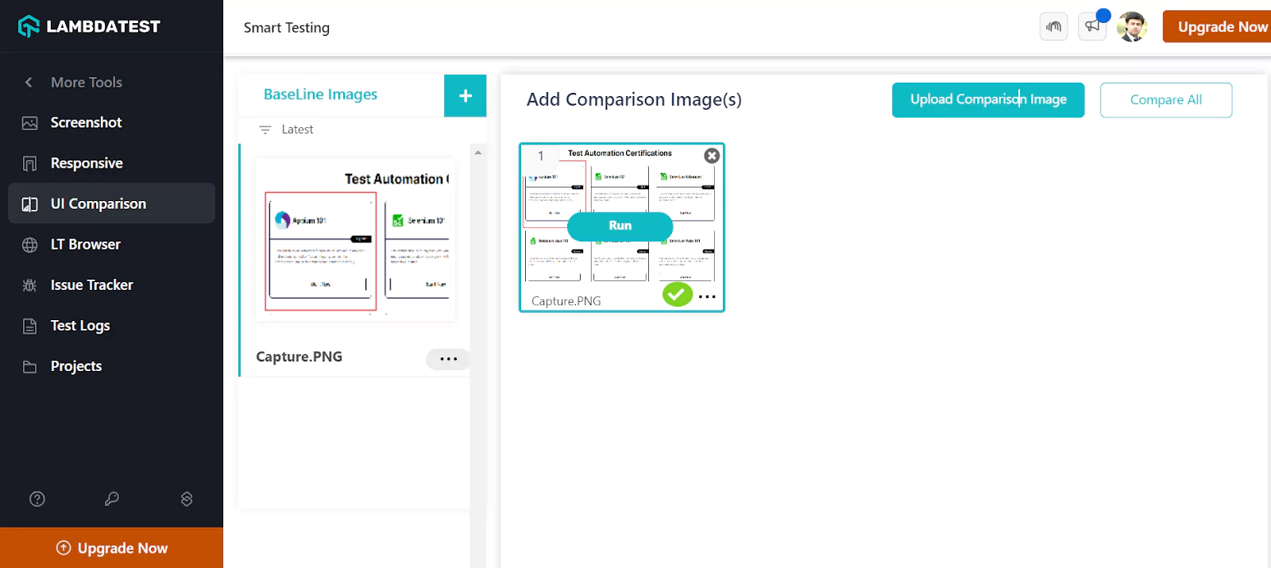Screen dimensions: 1271x568
Task: Run the comparison on image 1
Action: click(x=620, y=226)
